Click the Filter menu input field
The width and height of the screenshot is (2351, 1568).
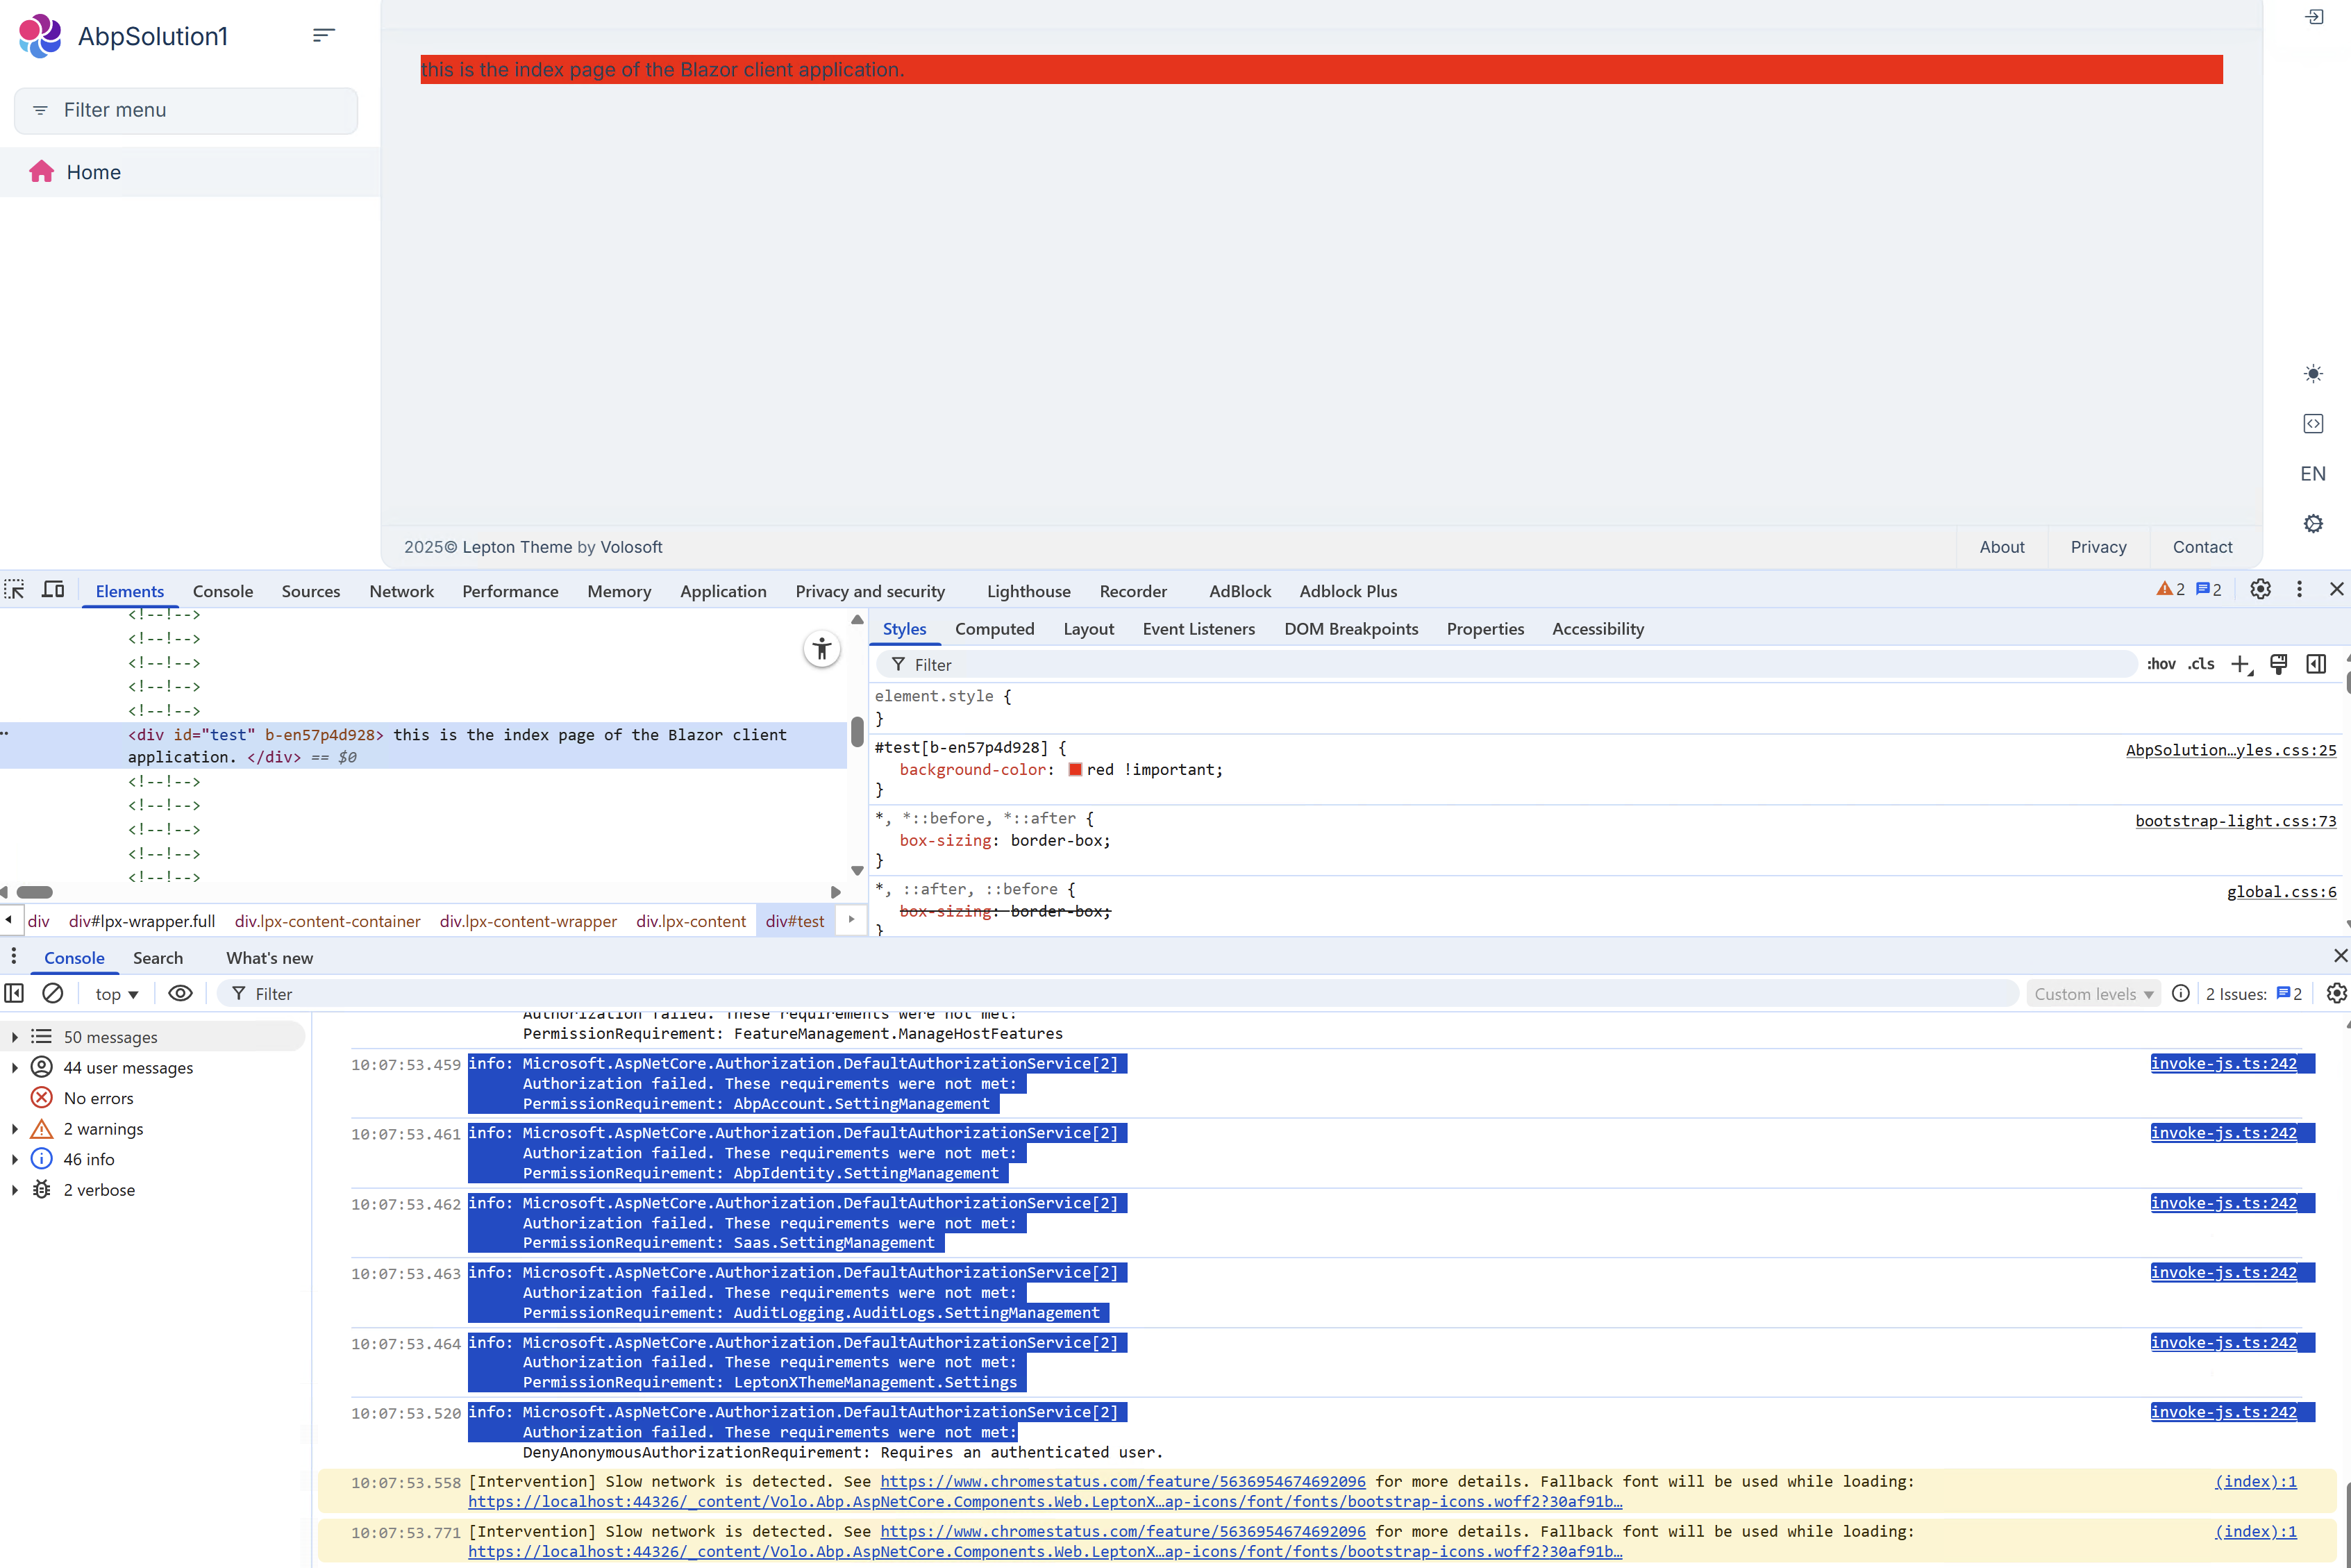pyautogui.click(x=186, y=110)
